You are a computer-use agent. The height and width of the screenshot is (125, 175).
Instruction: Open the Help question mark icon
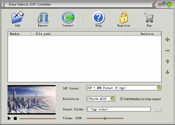(98, 18)
